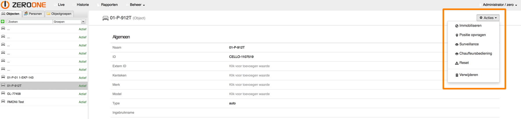Select RMONI-Test in the object list
Screen dimensions: 521x119
click(44, 102)
